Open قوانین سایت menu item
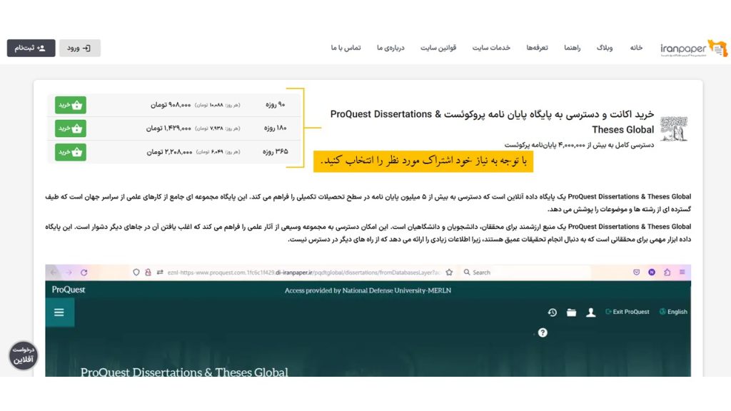Screen dimensions: 731x411 438,48
